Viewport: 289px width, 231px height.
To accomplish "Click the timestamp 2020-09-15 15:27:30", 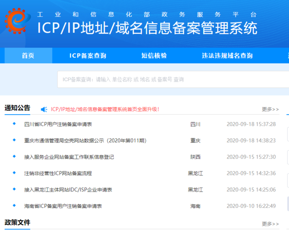I will click(251, 157).
